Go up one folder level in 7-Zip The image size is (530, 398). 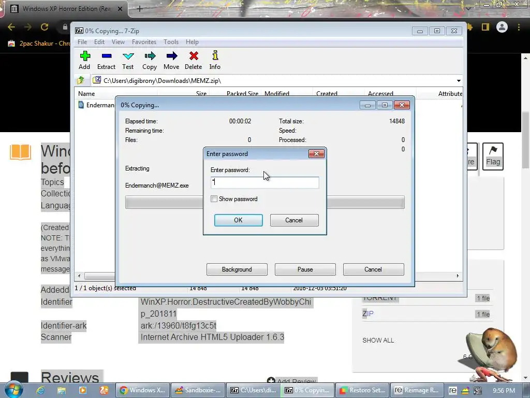click(x=81, y=80)
